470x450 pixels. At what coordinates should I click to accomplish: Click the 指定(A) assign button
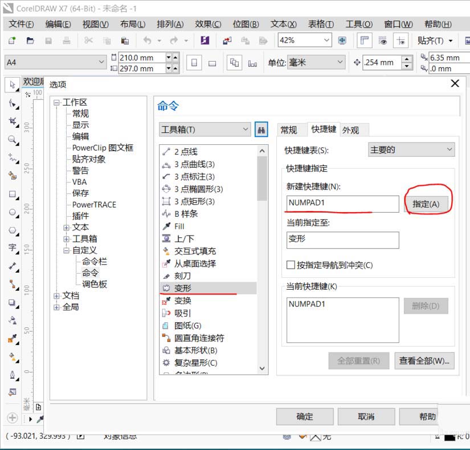point(426,204)
